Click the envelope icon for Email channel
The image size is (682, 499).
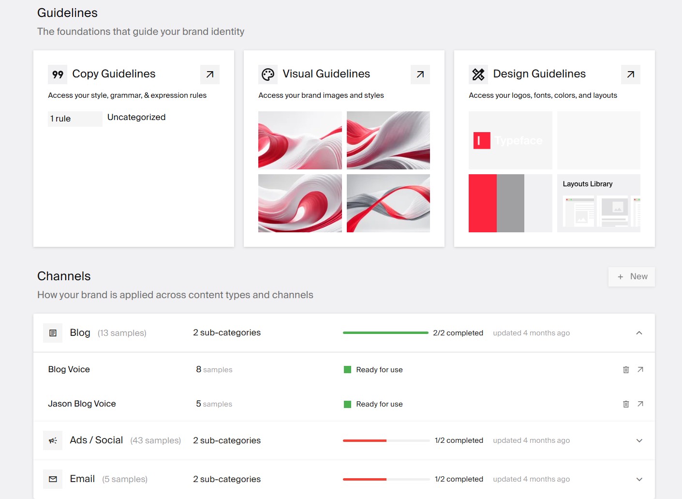coord(53,479)
